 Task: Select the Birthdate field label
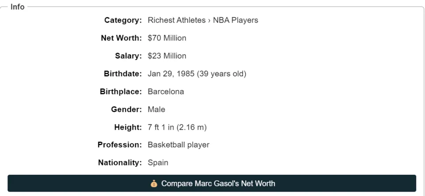point(123,74)
